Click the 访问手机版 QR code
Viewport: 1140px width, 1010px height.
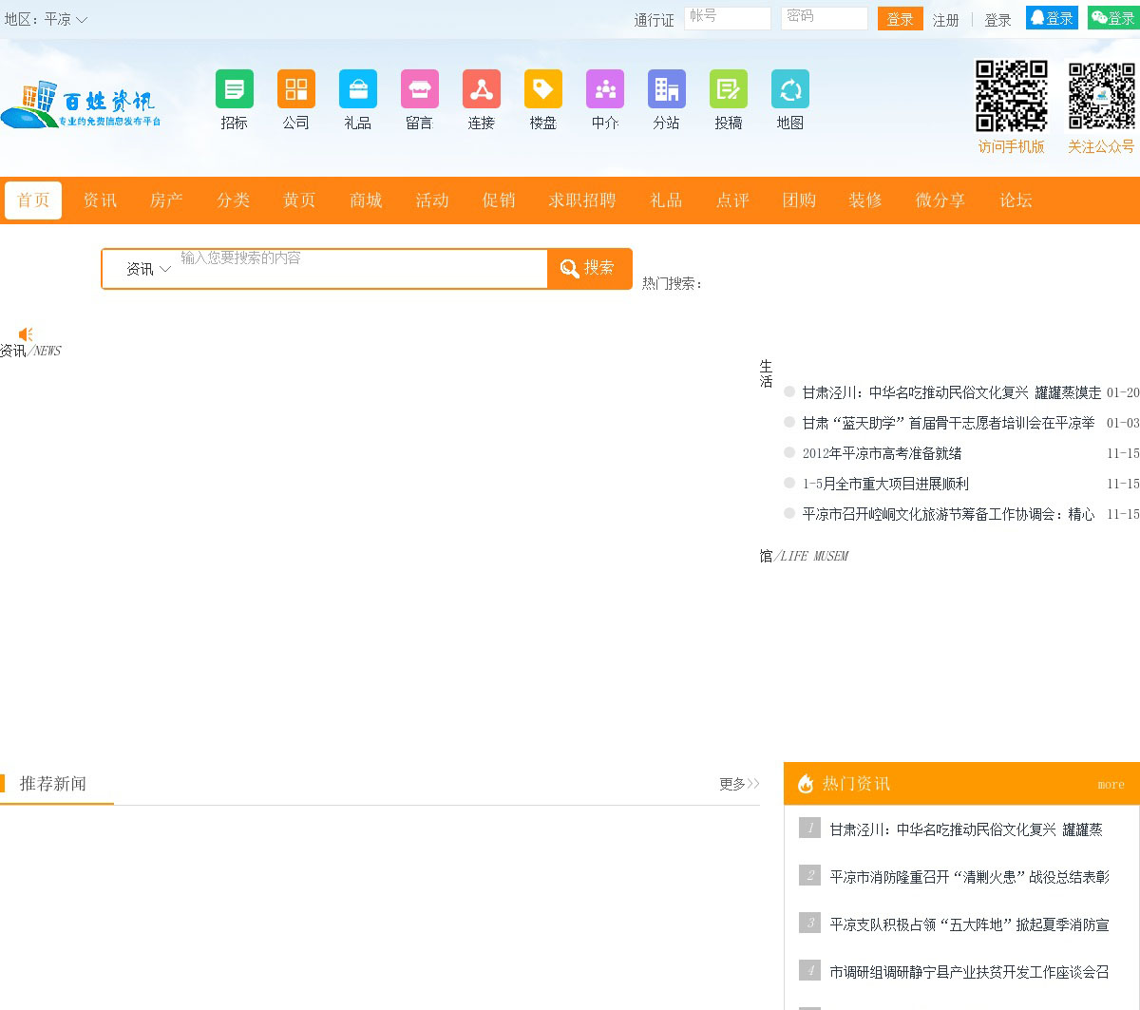pyautogui.click(x=1012, y=96)
